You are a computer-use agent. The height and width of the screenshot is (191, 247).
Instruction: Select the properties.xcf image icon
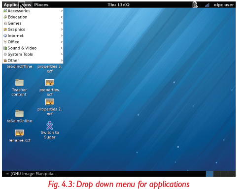[50, 82]
